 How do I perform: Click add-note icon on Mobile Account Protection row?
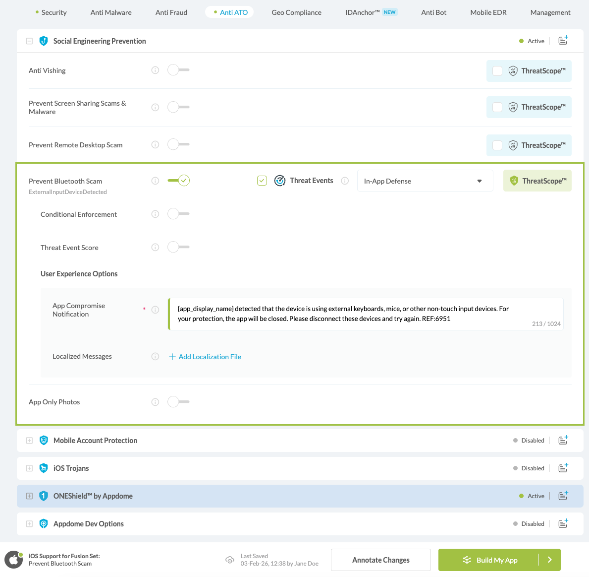click(x=563, y=440)
